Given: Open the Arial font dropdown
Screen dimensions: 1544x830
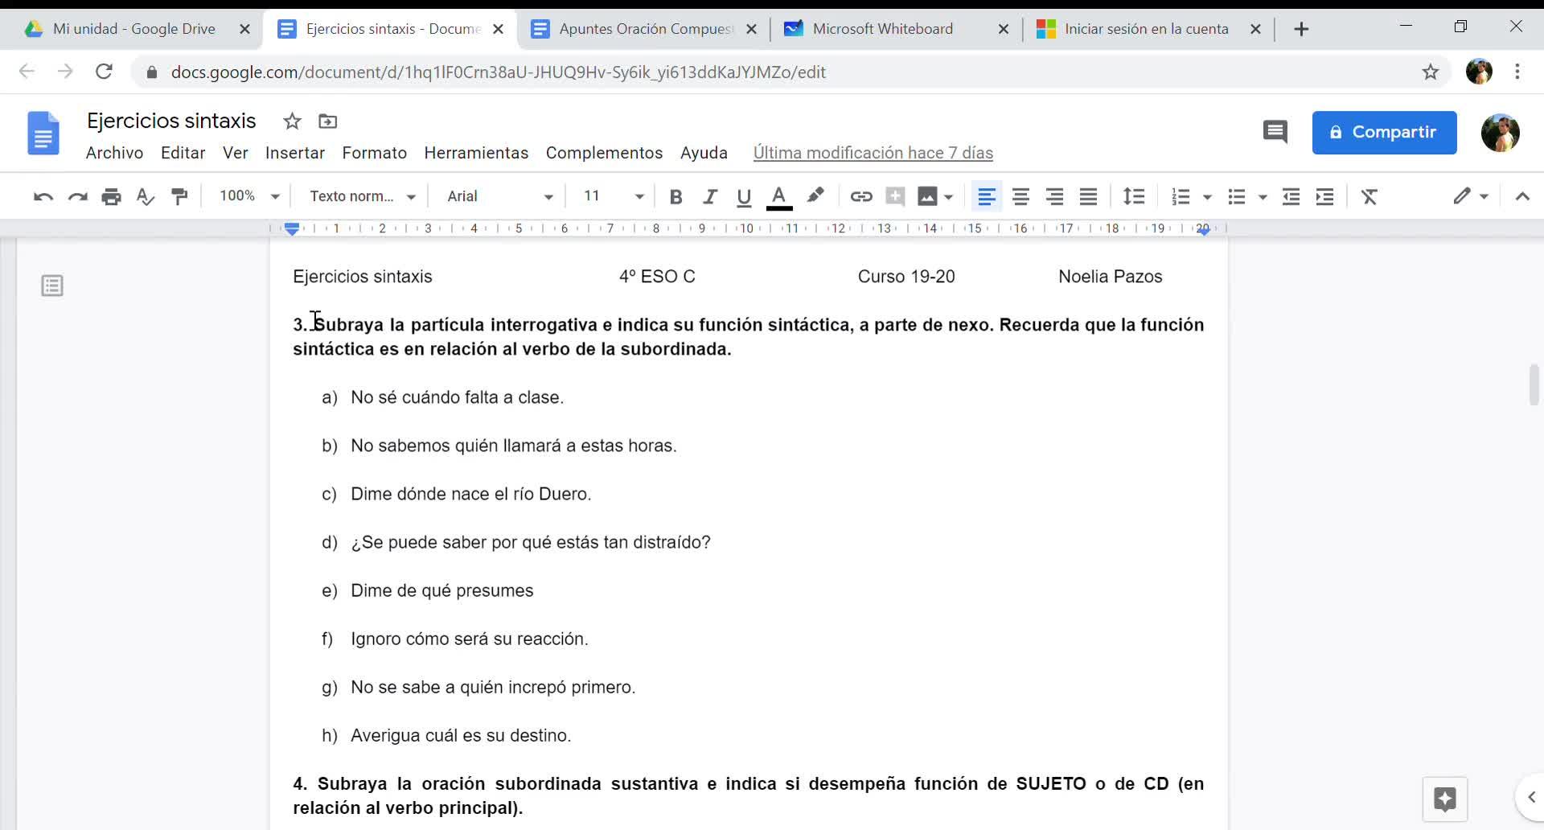Looking at the screenshot, I should 500,196.
